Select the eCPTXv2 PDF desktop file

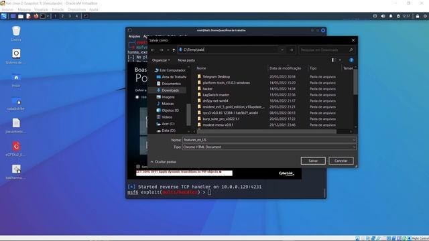point(16,149)
